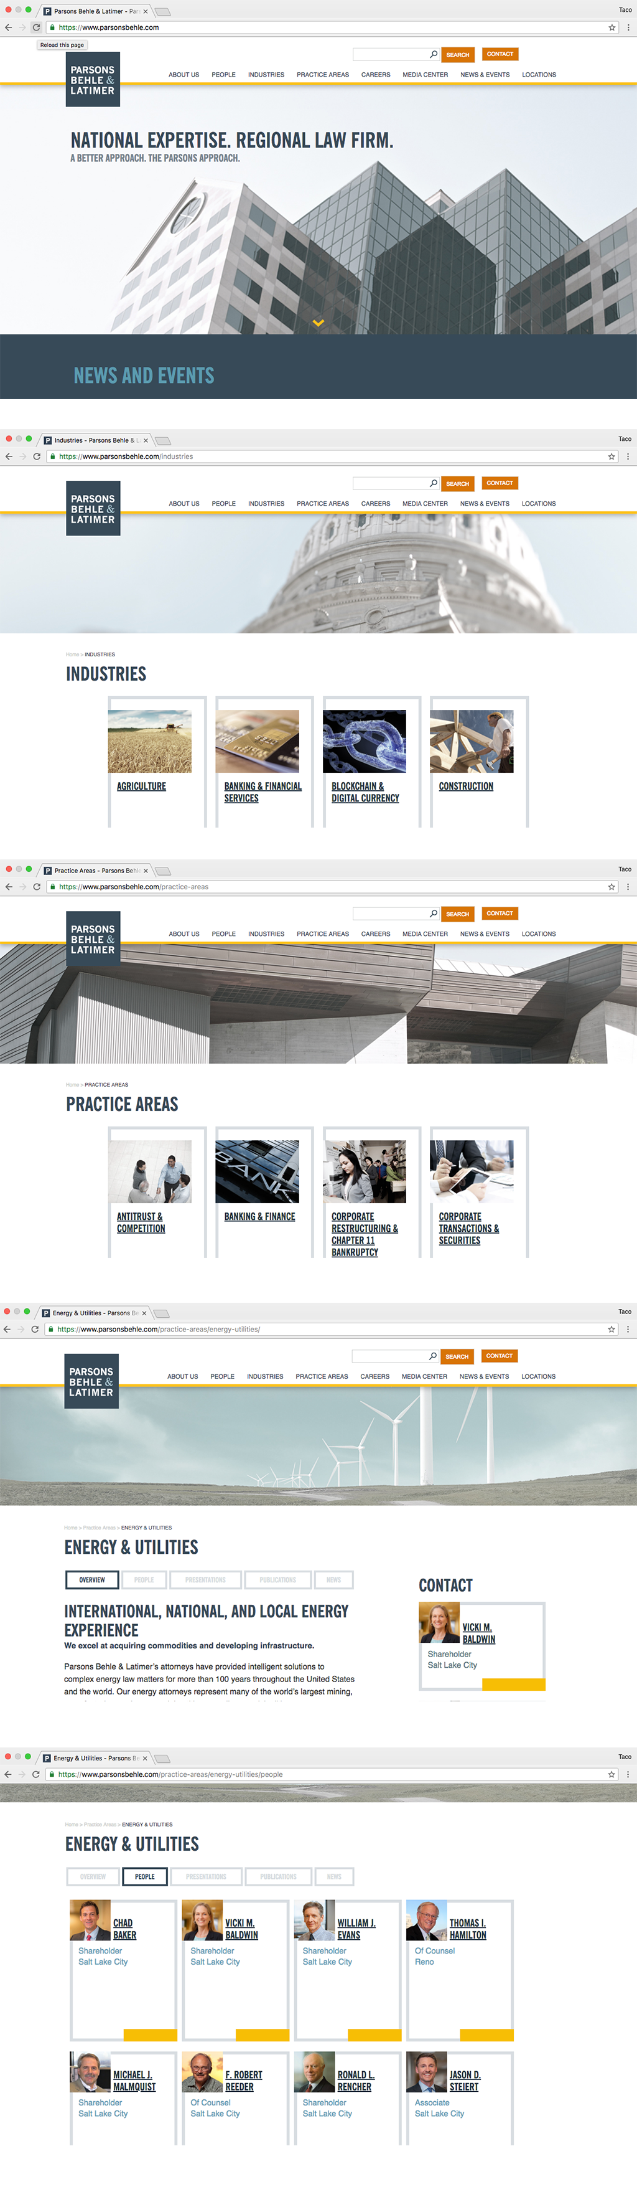
Task: Open CHAD BAKER's profile link
Action: (125, 1929)
